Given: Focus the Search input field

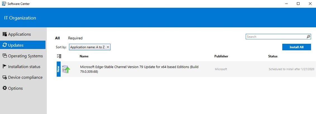Looking at the screenshot, I should pos(276,37).
